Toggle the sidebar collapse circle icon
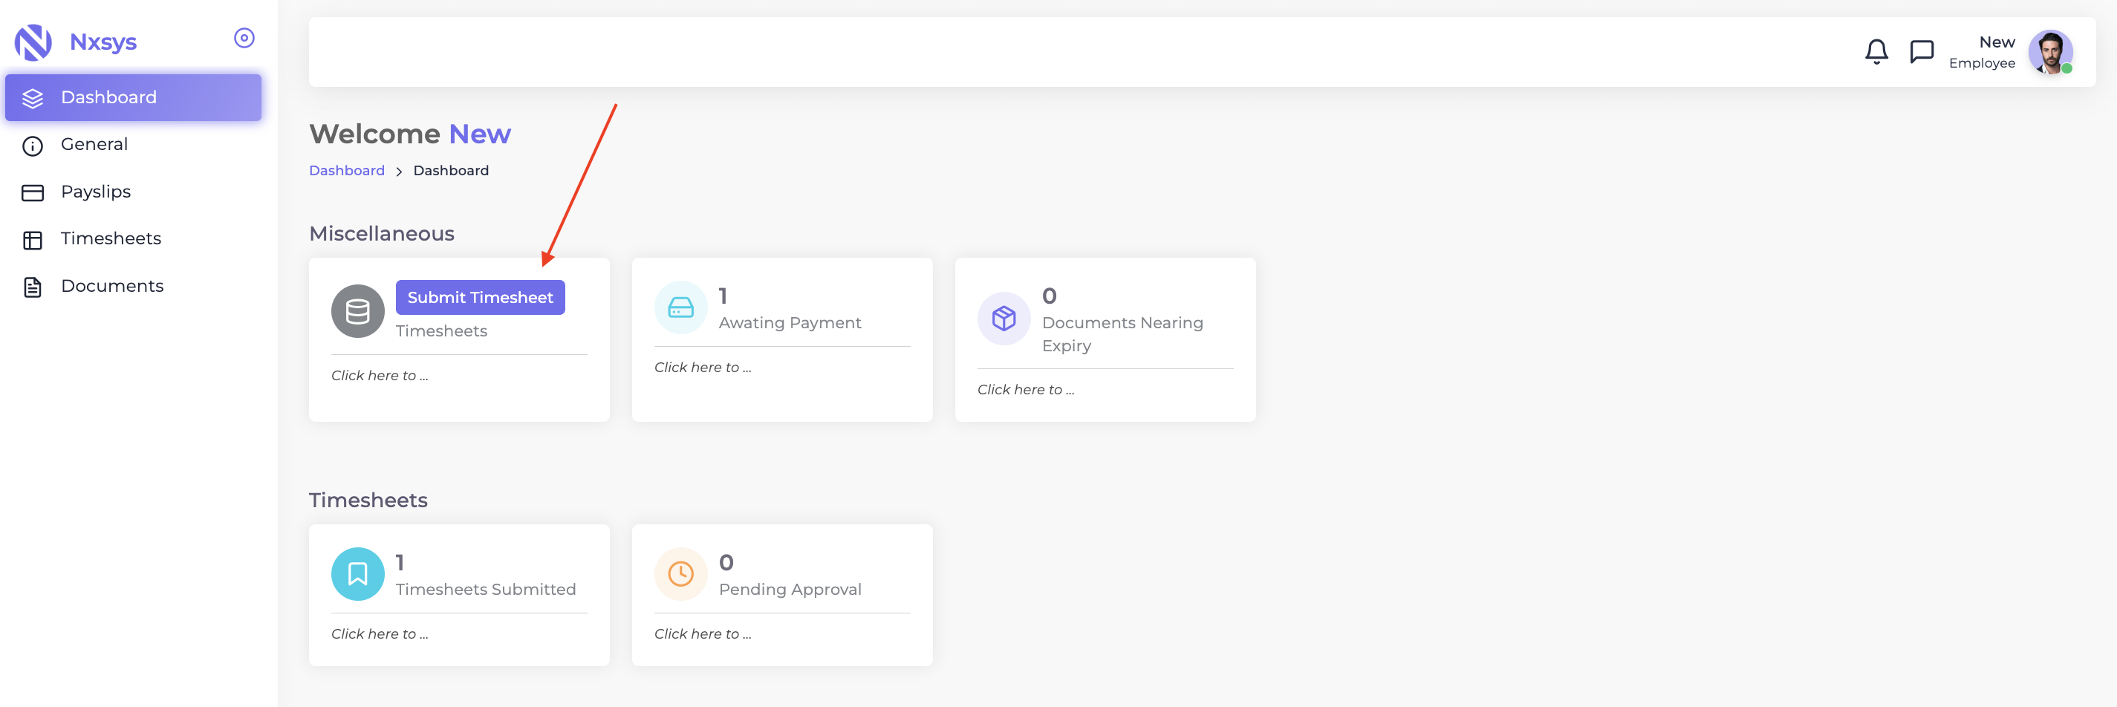 click(x=244, y=38)
